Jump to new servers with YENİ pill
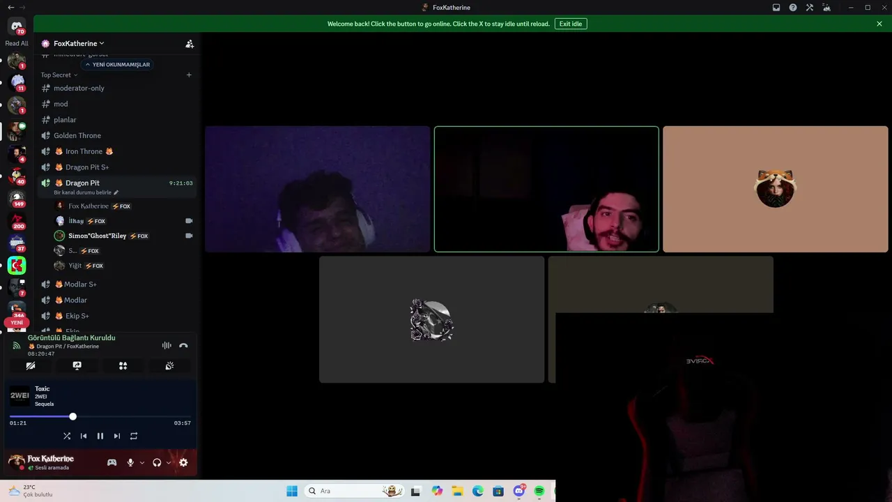The height and width of the screenshot is (502, 892). [17, 323]
